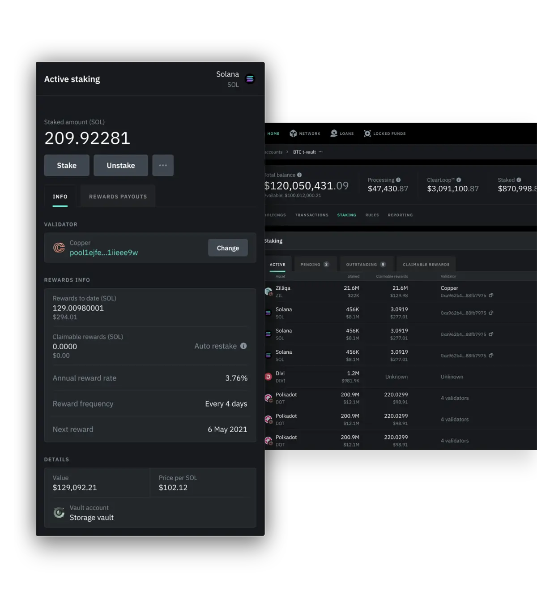Click the Asset column header

tap(281, 277)
